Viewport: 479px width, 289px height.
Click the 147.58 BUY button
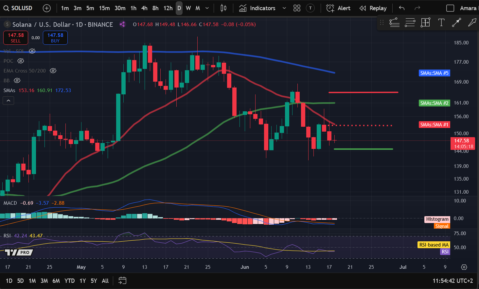pos(55,38)
